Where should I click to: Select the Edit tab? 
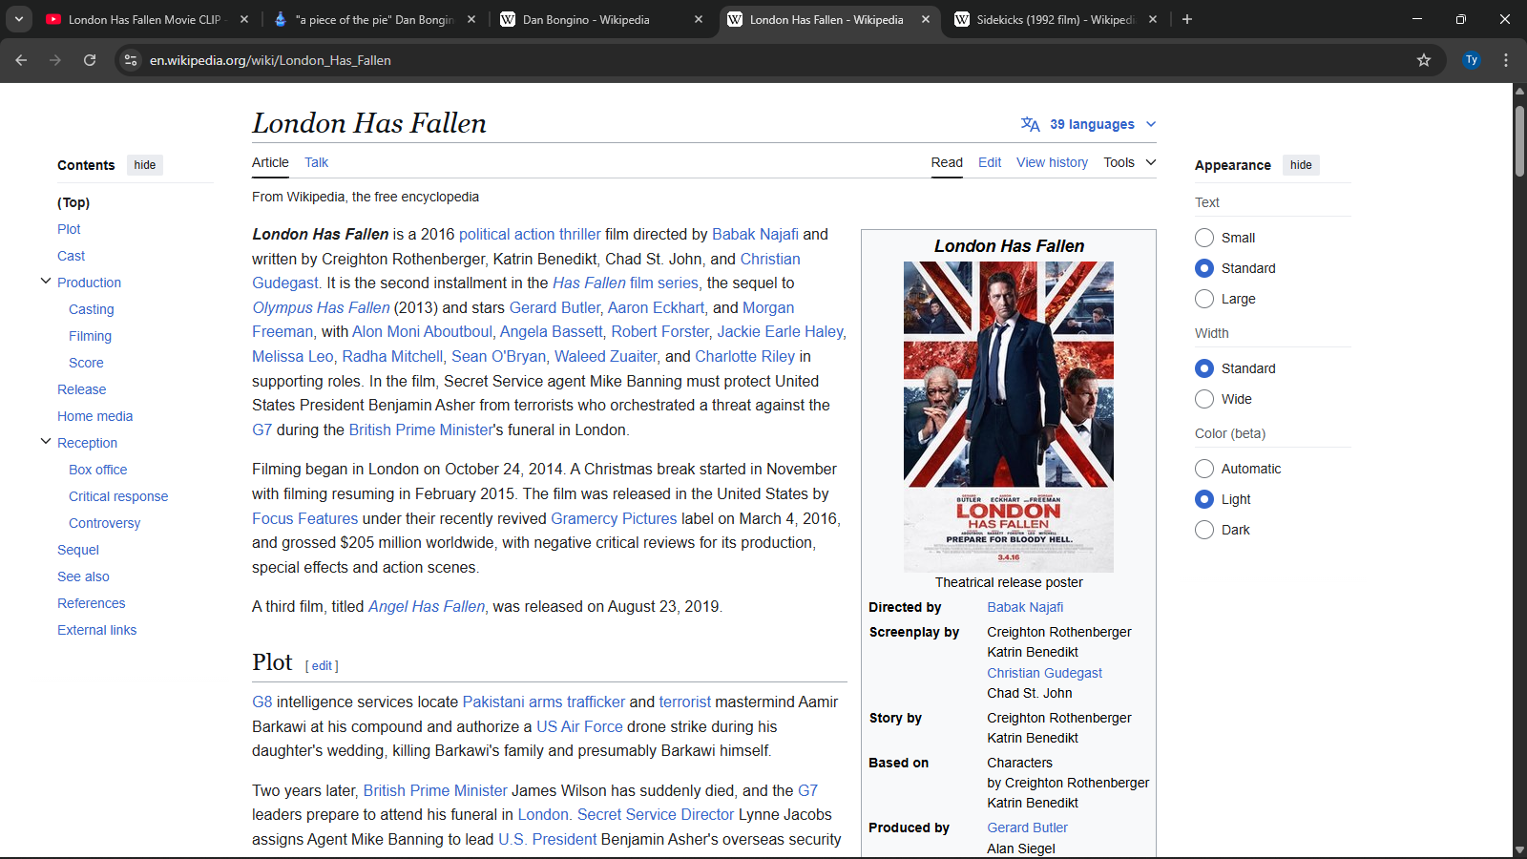point(990,162)
